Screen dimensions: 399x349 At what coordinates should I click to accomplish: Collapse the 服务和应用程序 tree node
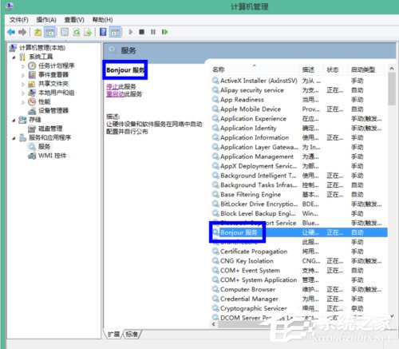(x=14, y=138)
